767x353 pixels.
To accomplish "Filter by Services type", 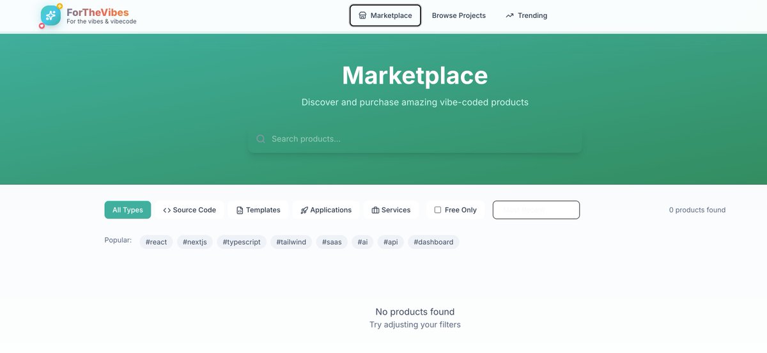I will click(x=391, y=210).
